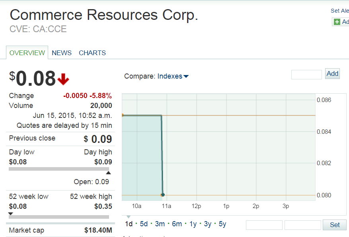Click the day range position marker triangle
Image resolution: width=349 pixels, height=237 pixels.
108,172
